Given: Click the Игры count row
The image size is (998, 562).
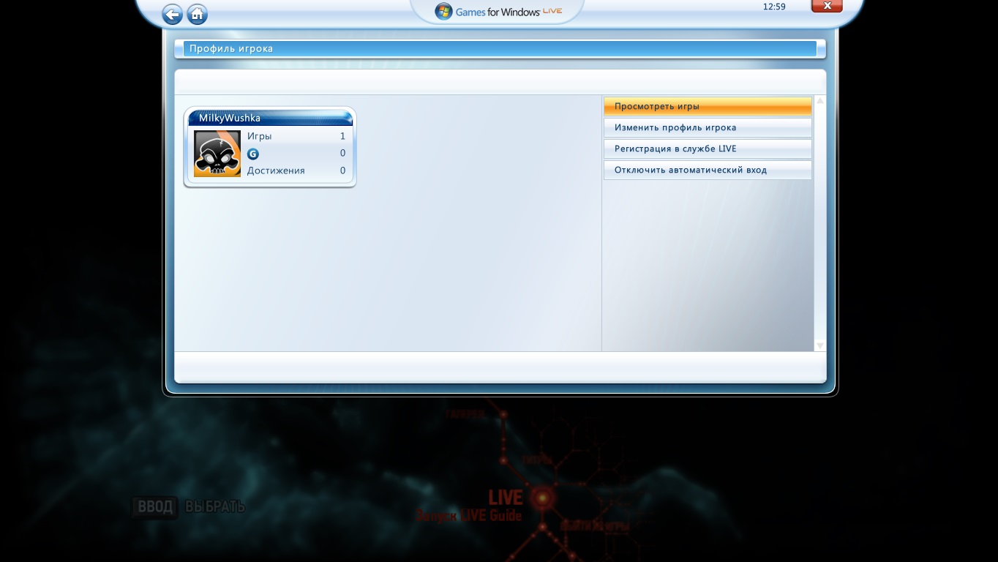Looking at the screenshot, I should point(296,136).
